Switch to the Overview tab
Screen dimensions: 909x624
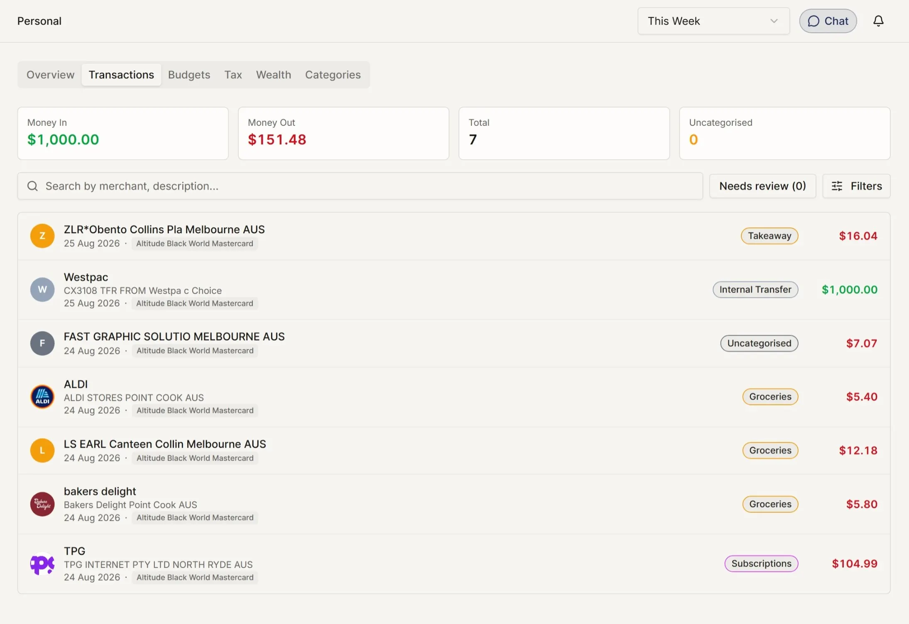[51, 75]
